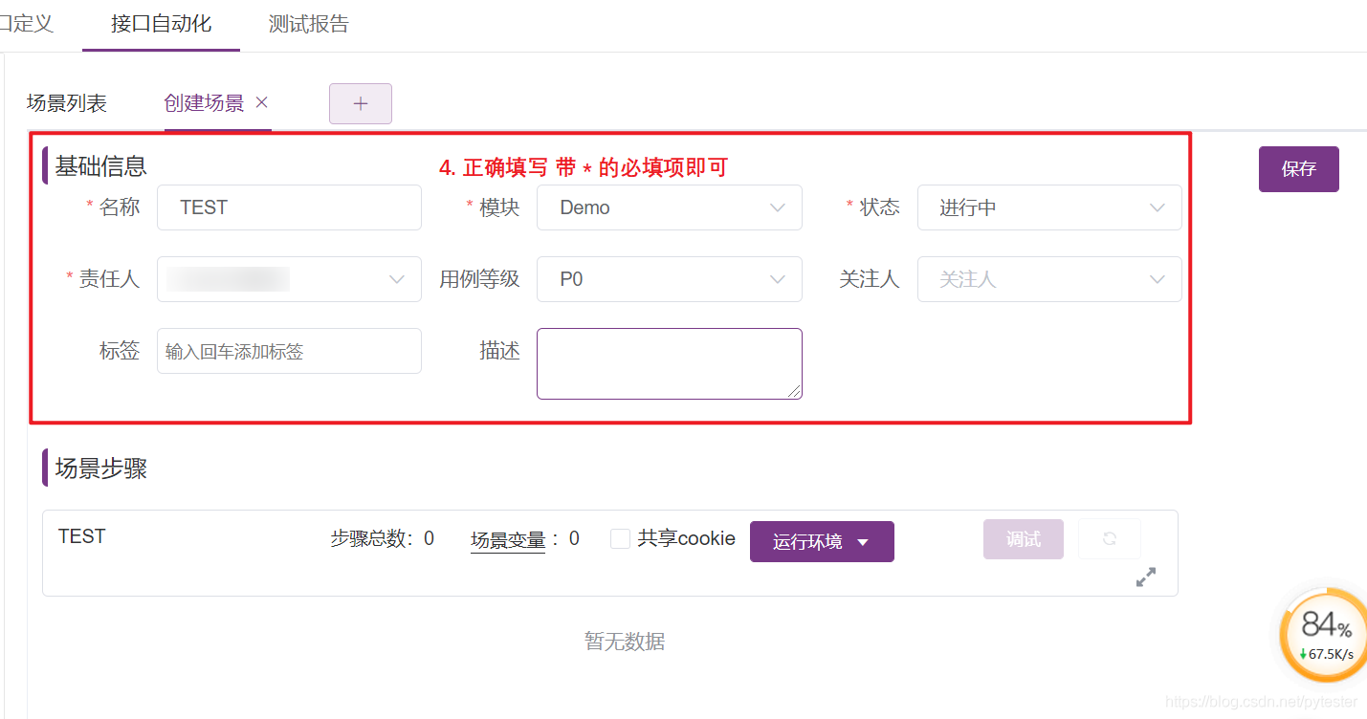Expand the 责任人 dropdown
This screenshot has height=719, width=1367.
(x=289, y=279)
